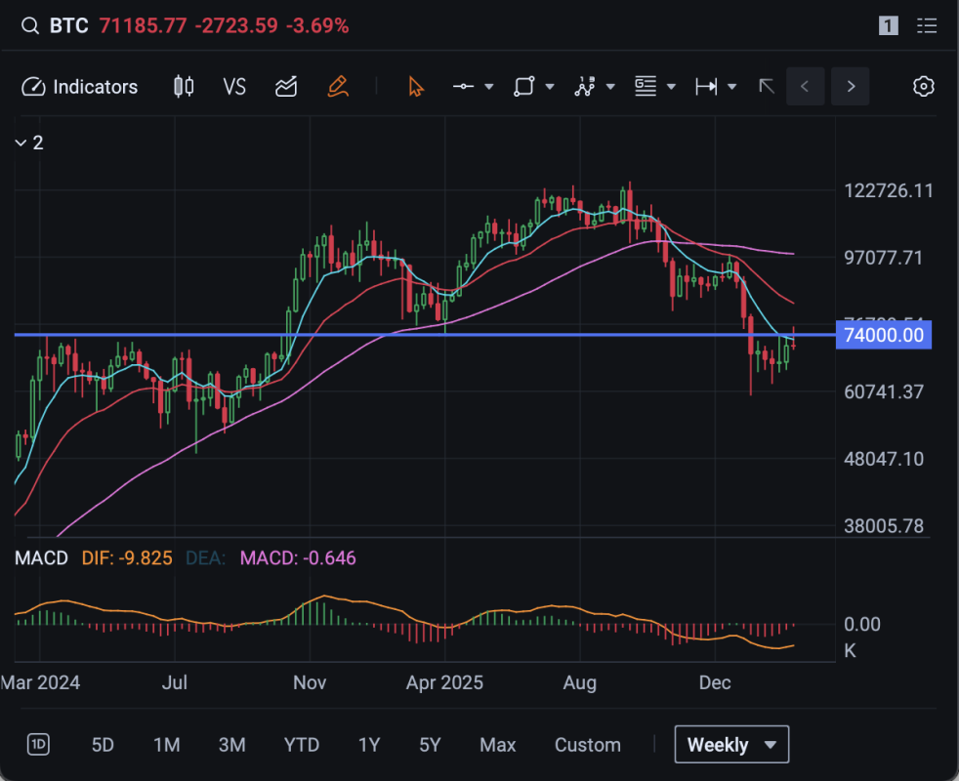959x781 pixels.
Task: Toggle the 1D intraday view button
Action: 38,745
